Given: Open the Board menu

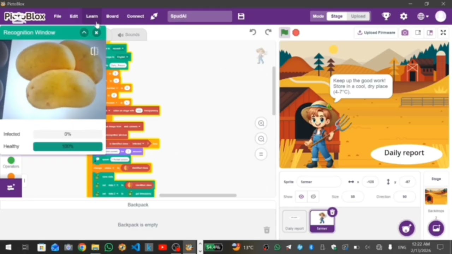Looking at the screenshot, I should click(x=112, y=16).
